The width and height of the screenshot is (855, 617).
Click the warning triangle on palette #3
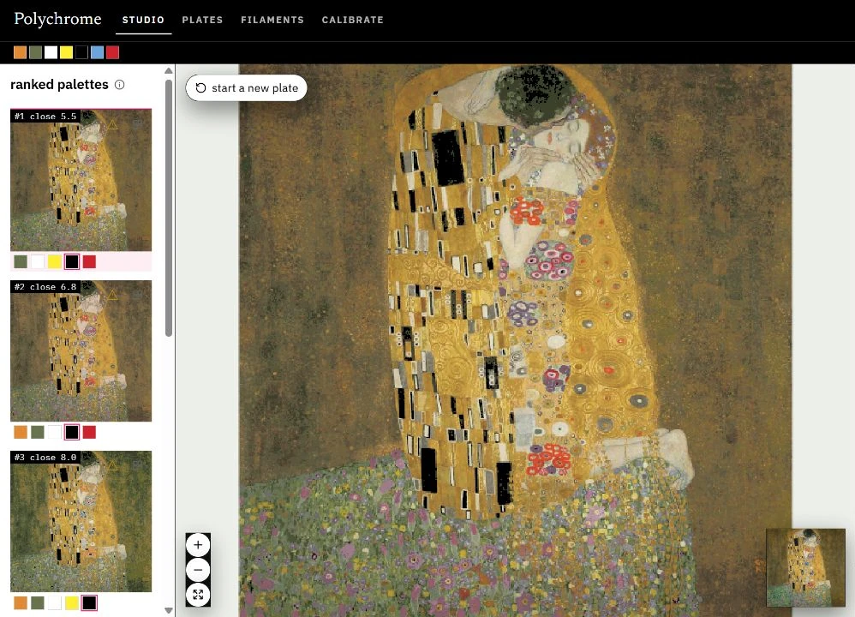point(112,466)
